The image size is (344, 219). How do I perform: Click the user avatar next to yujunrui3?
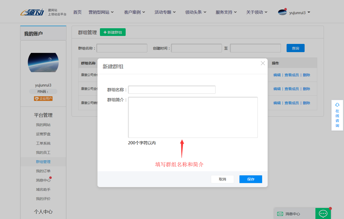coord(282,12)
